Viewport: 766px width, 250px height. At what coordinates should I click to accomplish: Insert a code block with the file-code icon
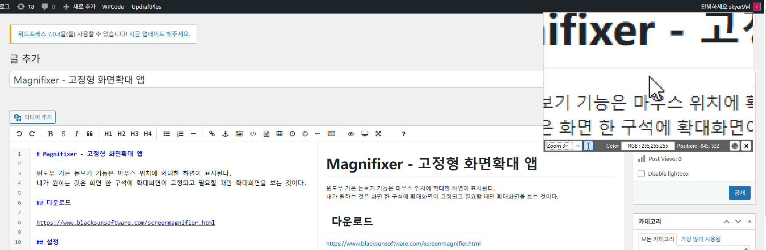pos(266,134)
